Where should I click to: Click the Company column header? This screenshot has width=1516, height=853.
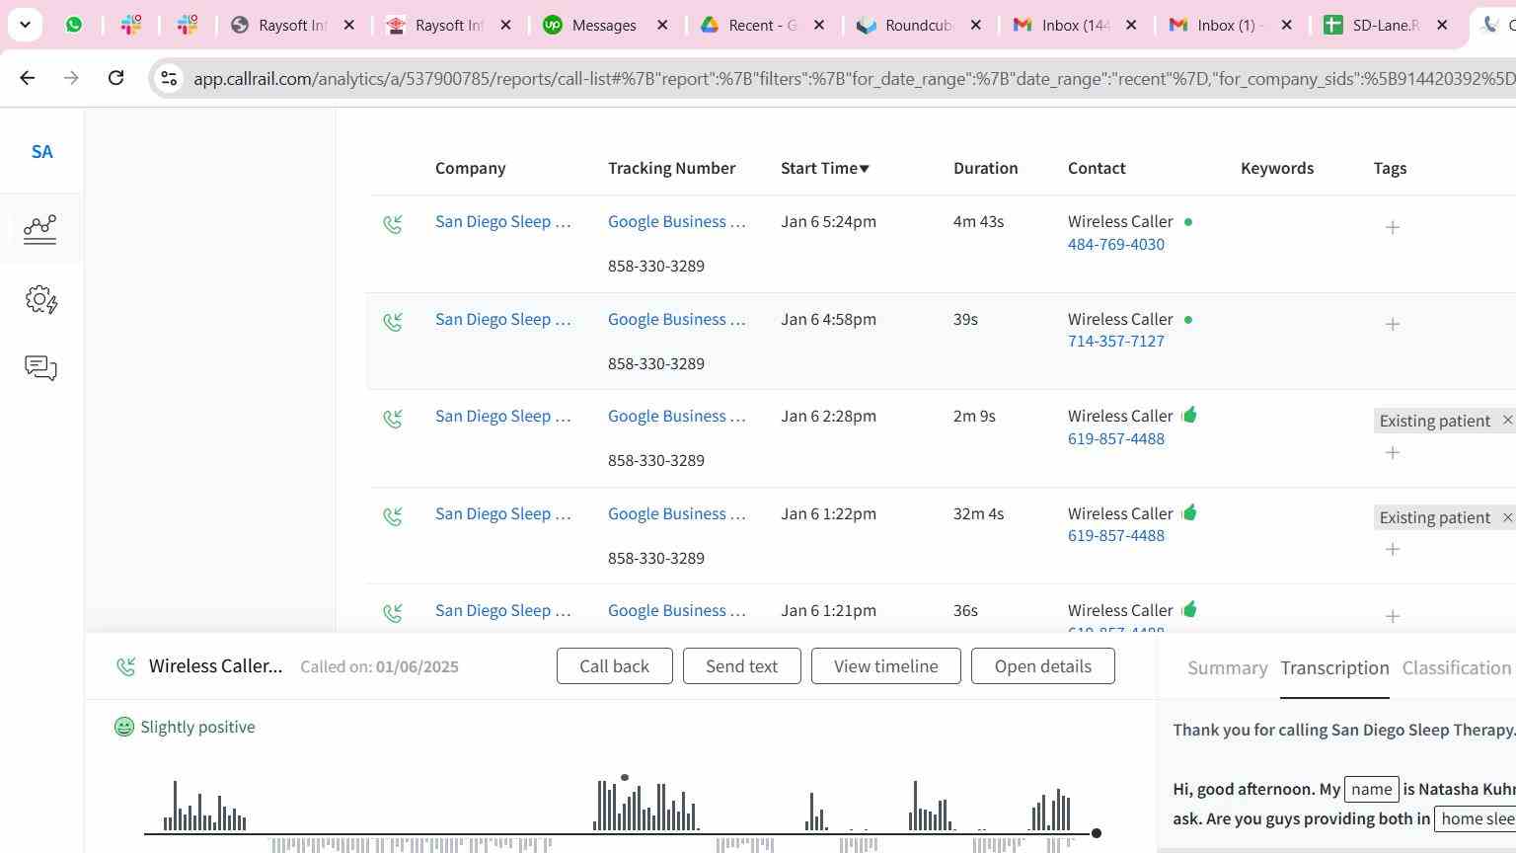[x=470, y=168]
